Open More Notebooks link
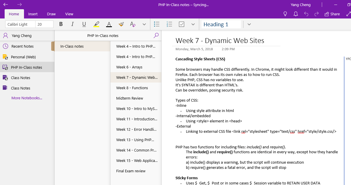Viewport: 351px width, 185px height. [x=27, y=98]
